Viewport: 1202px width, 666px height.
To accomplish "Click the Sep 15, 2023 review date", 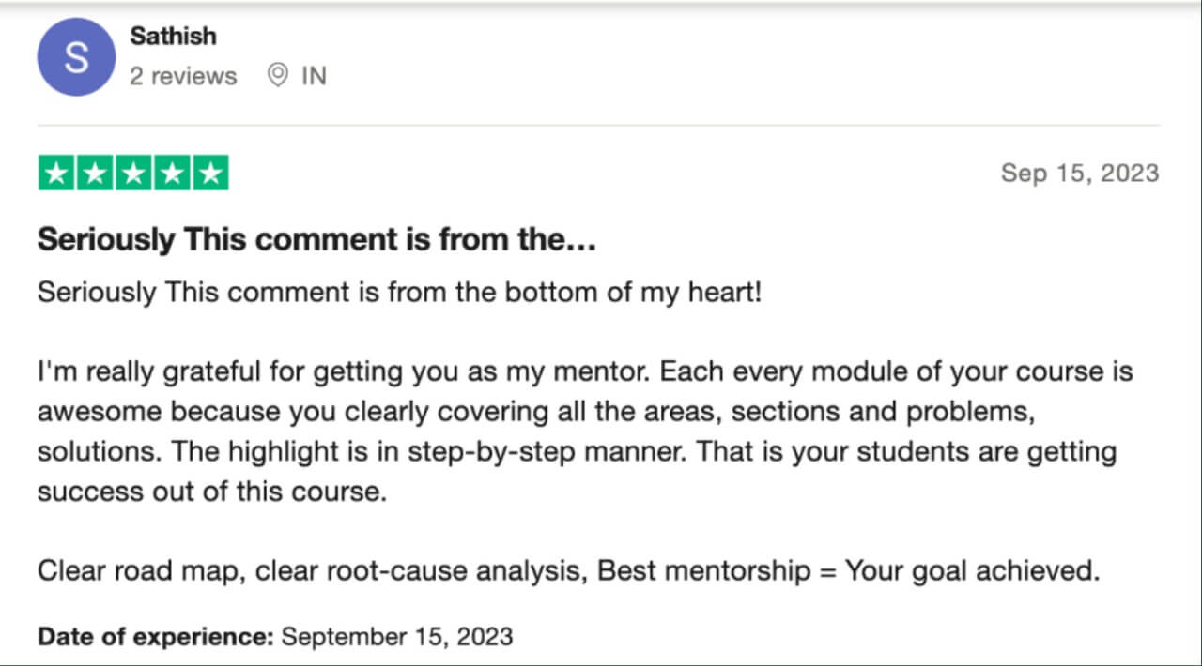I will [1080, 173].
